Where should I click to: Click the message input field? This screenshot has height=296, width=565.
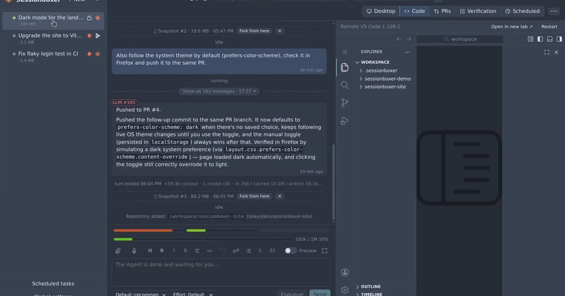221,273
